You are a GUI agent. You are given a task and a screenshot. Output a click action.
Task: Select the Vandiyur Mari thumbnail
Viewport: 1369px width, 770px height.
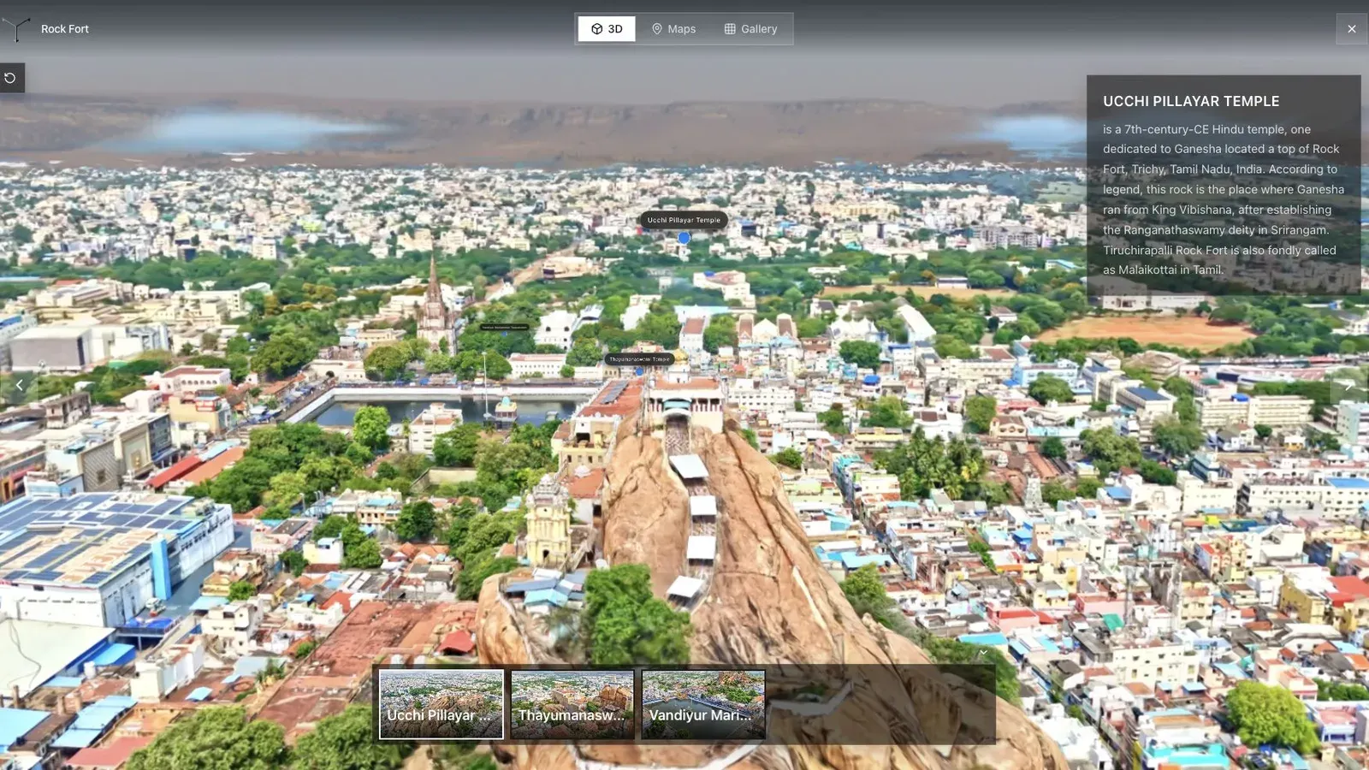pyautogui.click(x=703, y=704)
